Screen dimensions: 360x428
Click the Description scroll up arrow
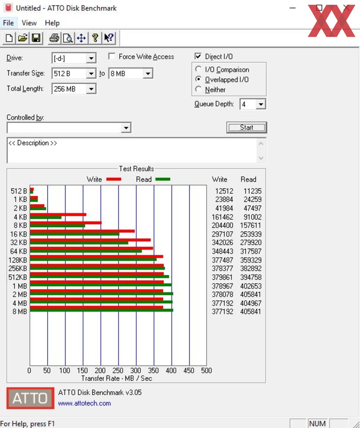261,144
